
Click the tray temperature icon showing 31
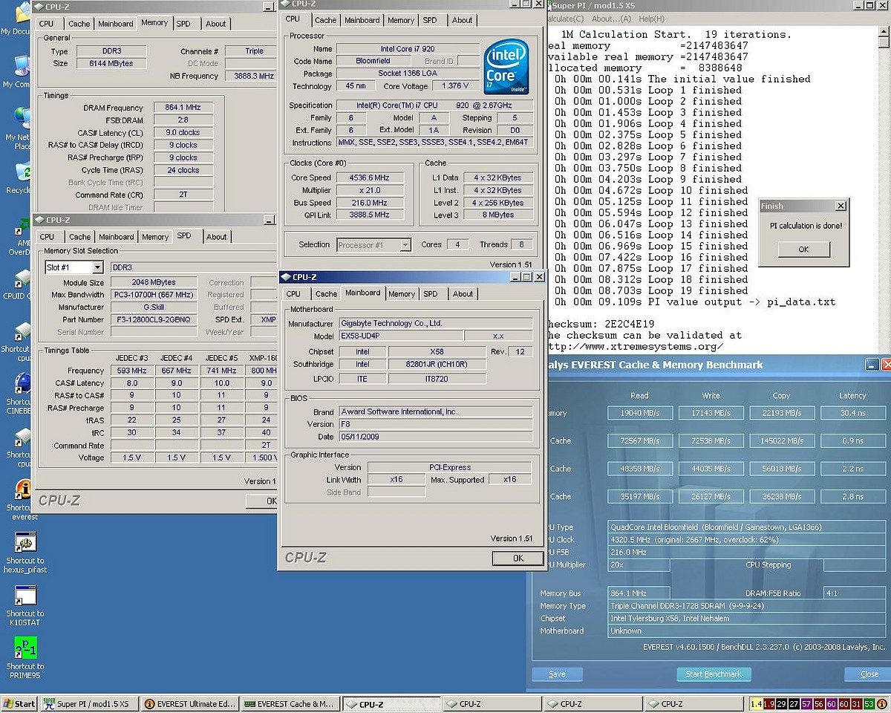pos(858,704)
